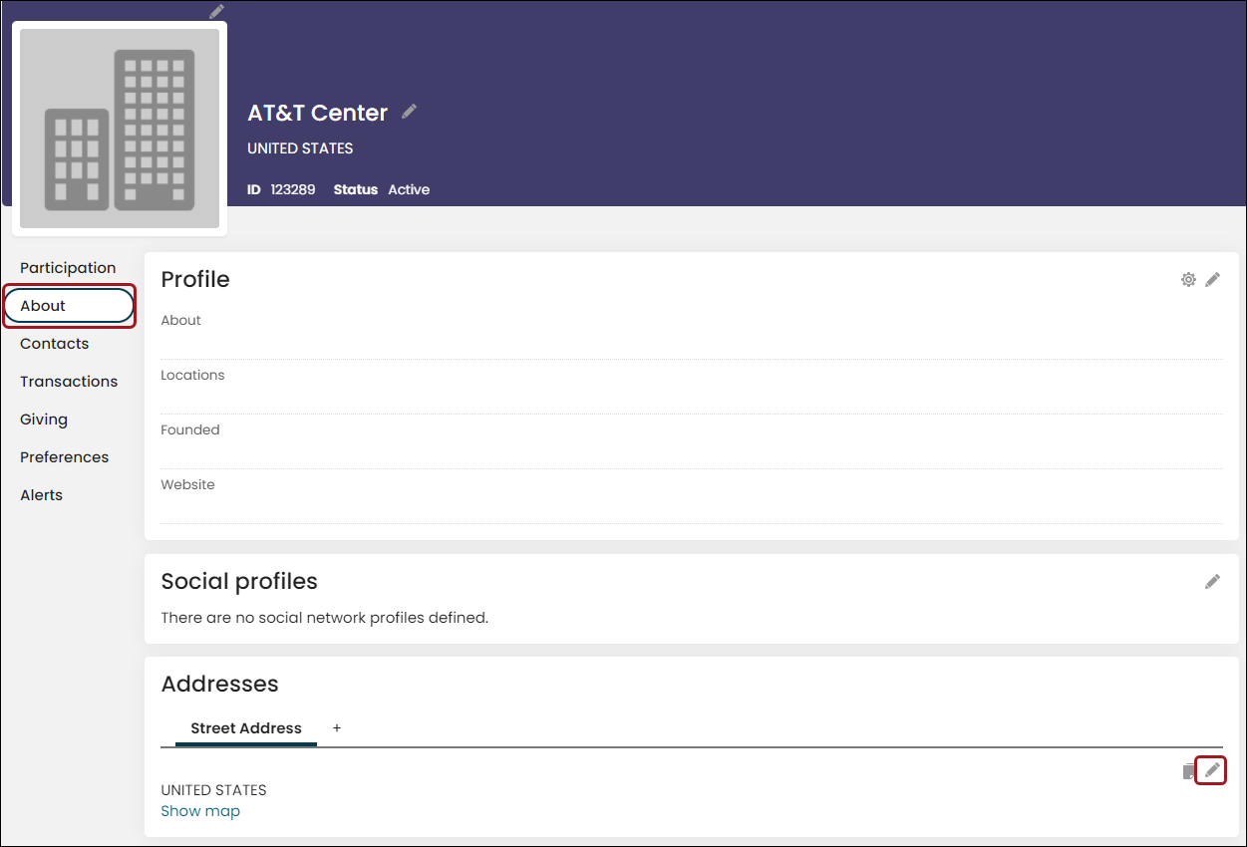This screenshot has height=847, width=1247.
Task: Open the Preferences section
Action: point(65,457)
